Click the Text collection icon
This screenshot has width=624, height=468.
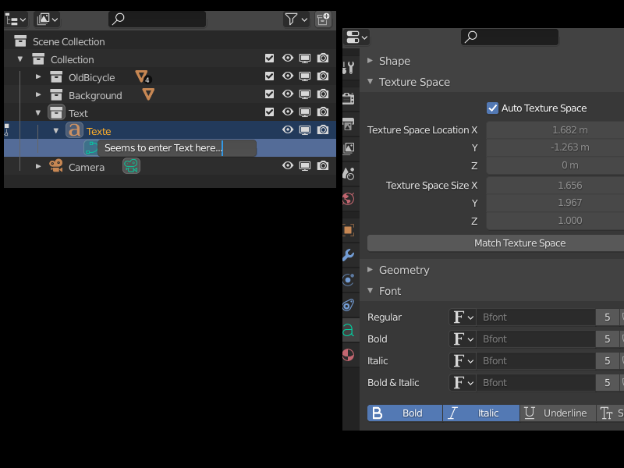coord(56,112)
